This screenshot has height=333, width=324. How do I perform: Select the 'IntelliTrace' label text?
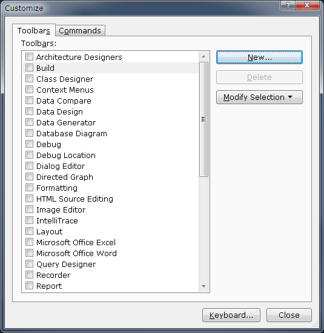click(x=57, y=221)
